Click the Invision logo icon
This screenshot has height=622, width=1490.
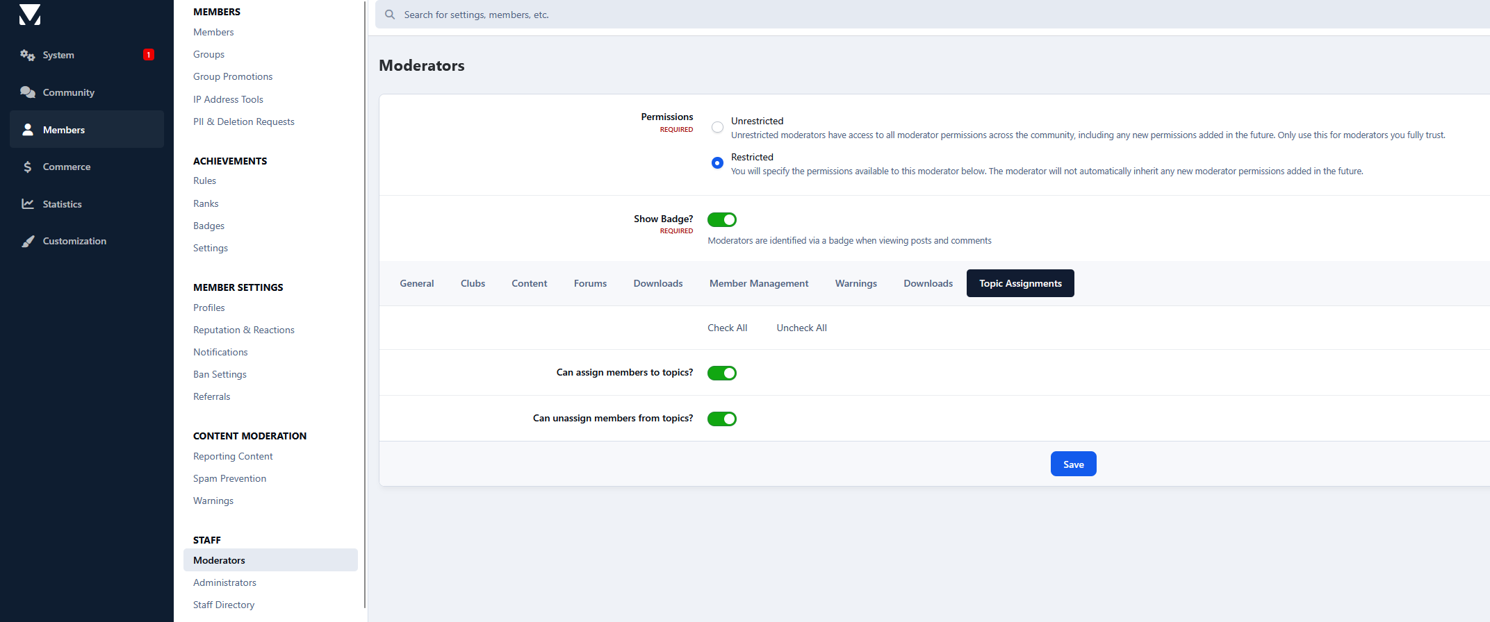coord(30,15)
